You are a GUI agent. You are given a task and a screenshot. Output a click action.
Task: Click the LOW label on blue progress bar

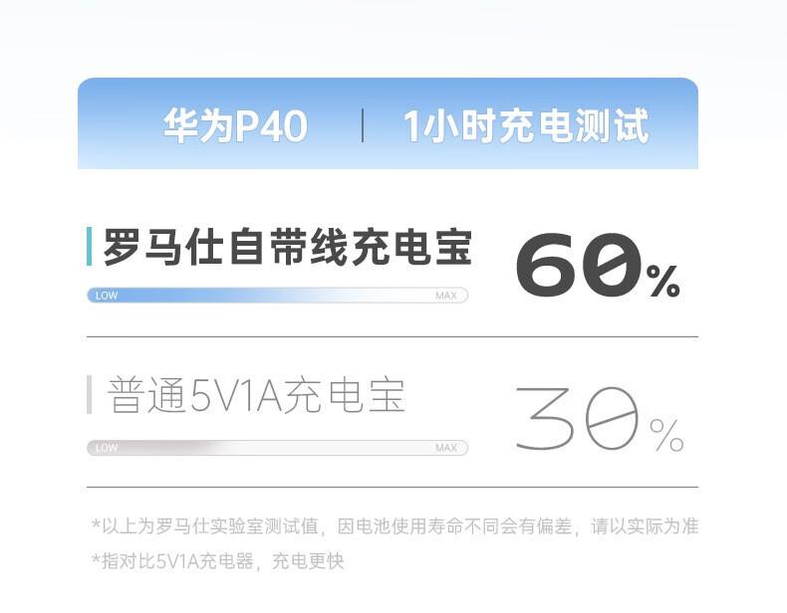pyautogui.click(x=107, y=296)
